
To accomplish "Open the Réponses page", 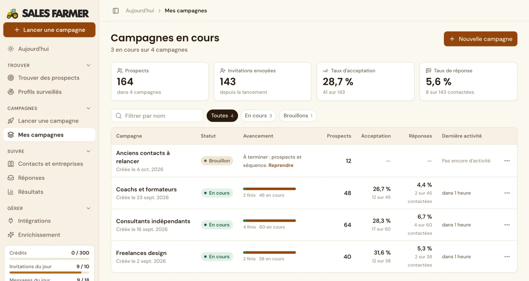I will [x=49, y=178].
